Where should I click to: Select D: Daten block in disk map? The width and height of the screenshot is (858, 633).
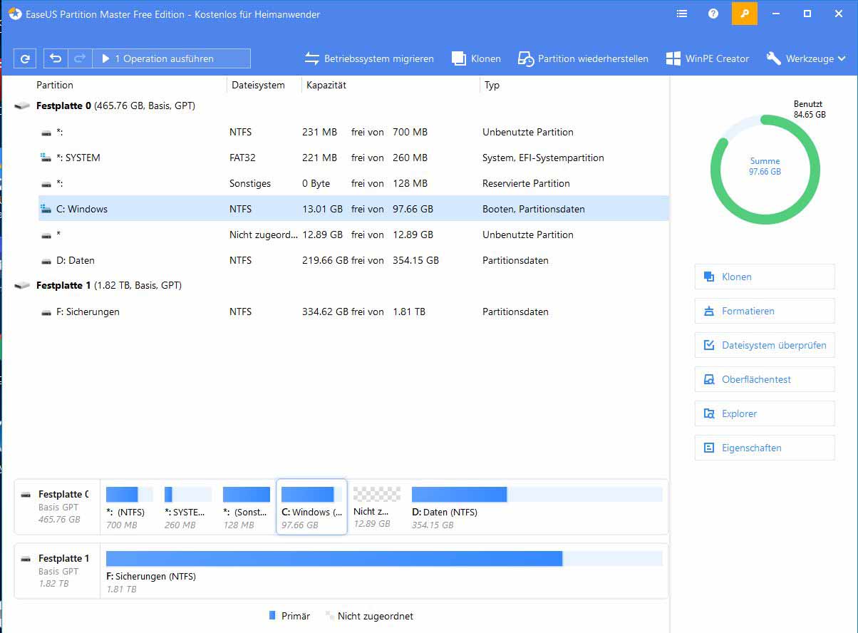point(537,507)
